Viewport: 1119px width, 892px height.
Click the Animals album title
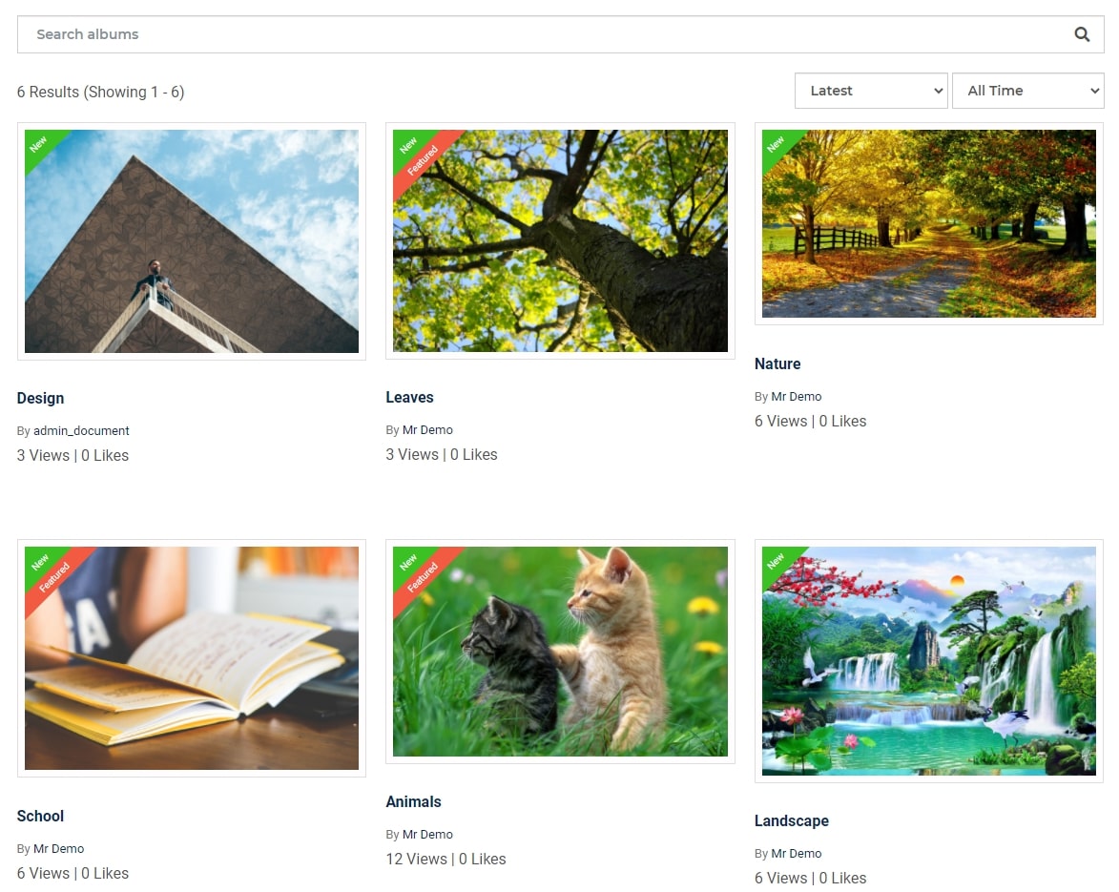413,802
